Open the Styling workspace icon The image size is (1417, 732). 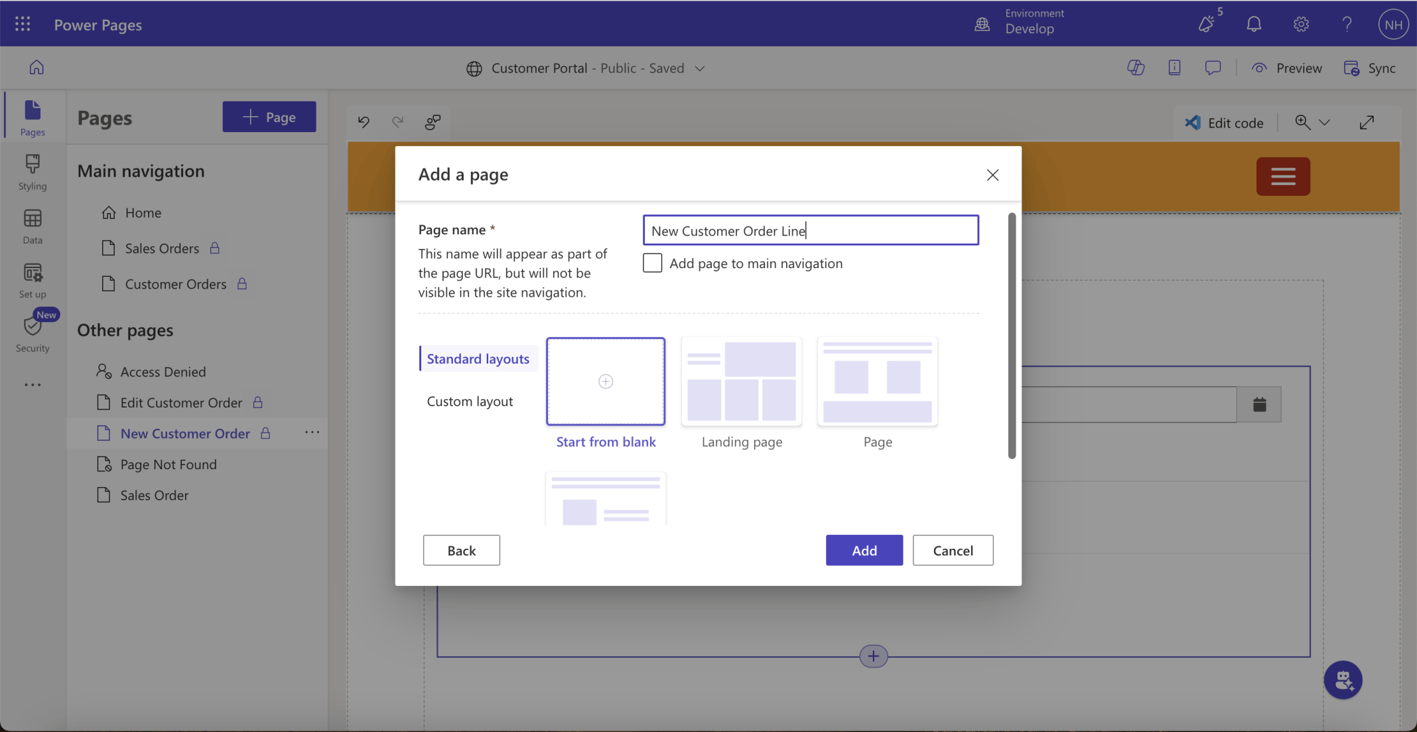32,171
